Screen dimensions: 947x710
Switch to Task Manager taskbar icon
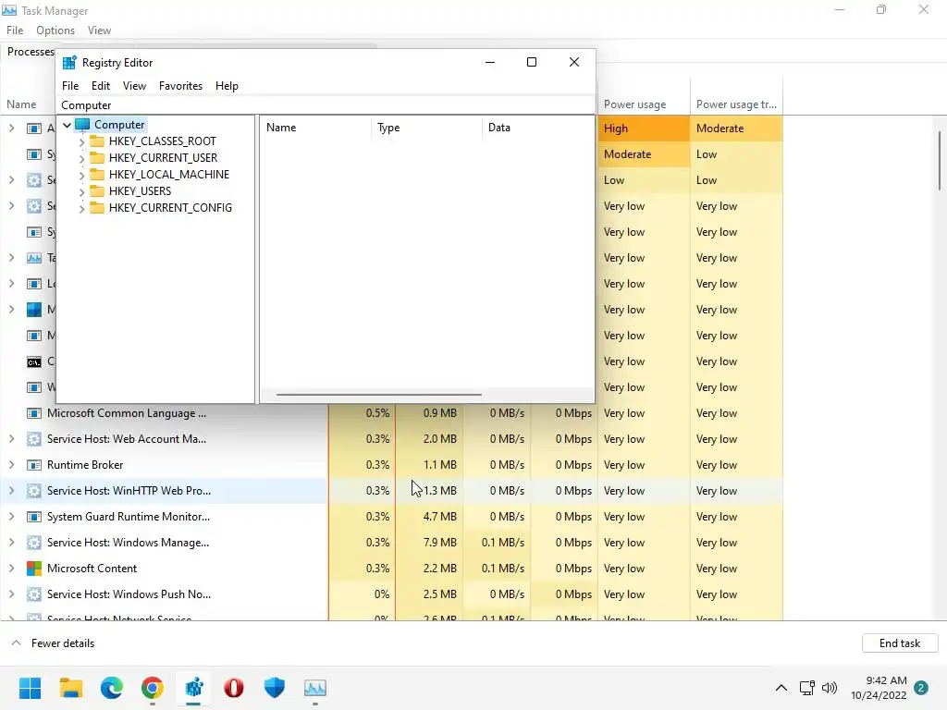point(314,688)
